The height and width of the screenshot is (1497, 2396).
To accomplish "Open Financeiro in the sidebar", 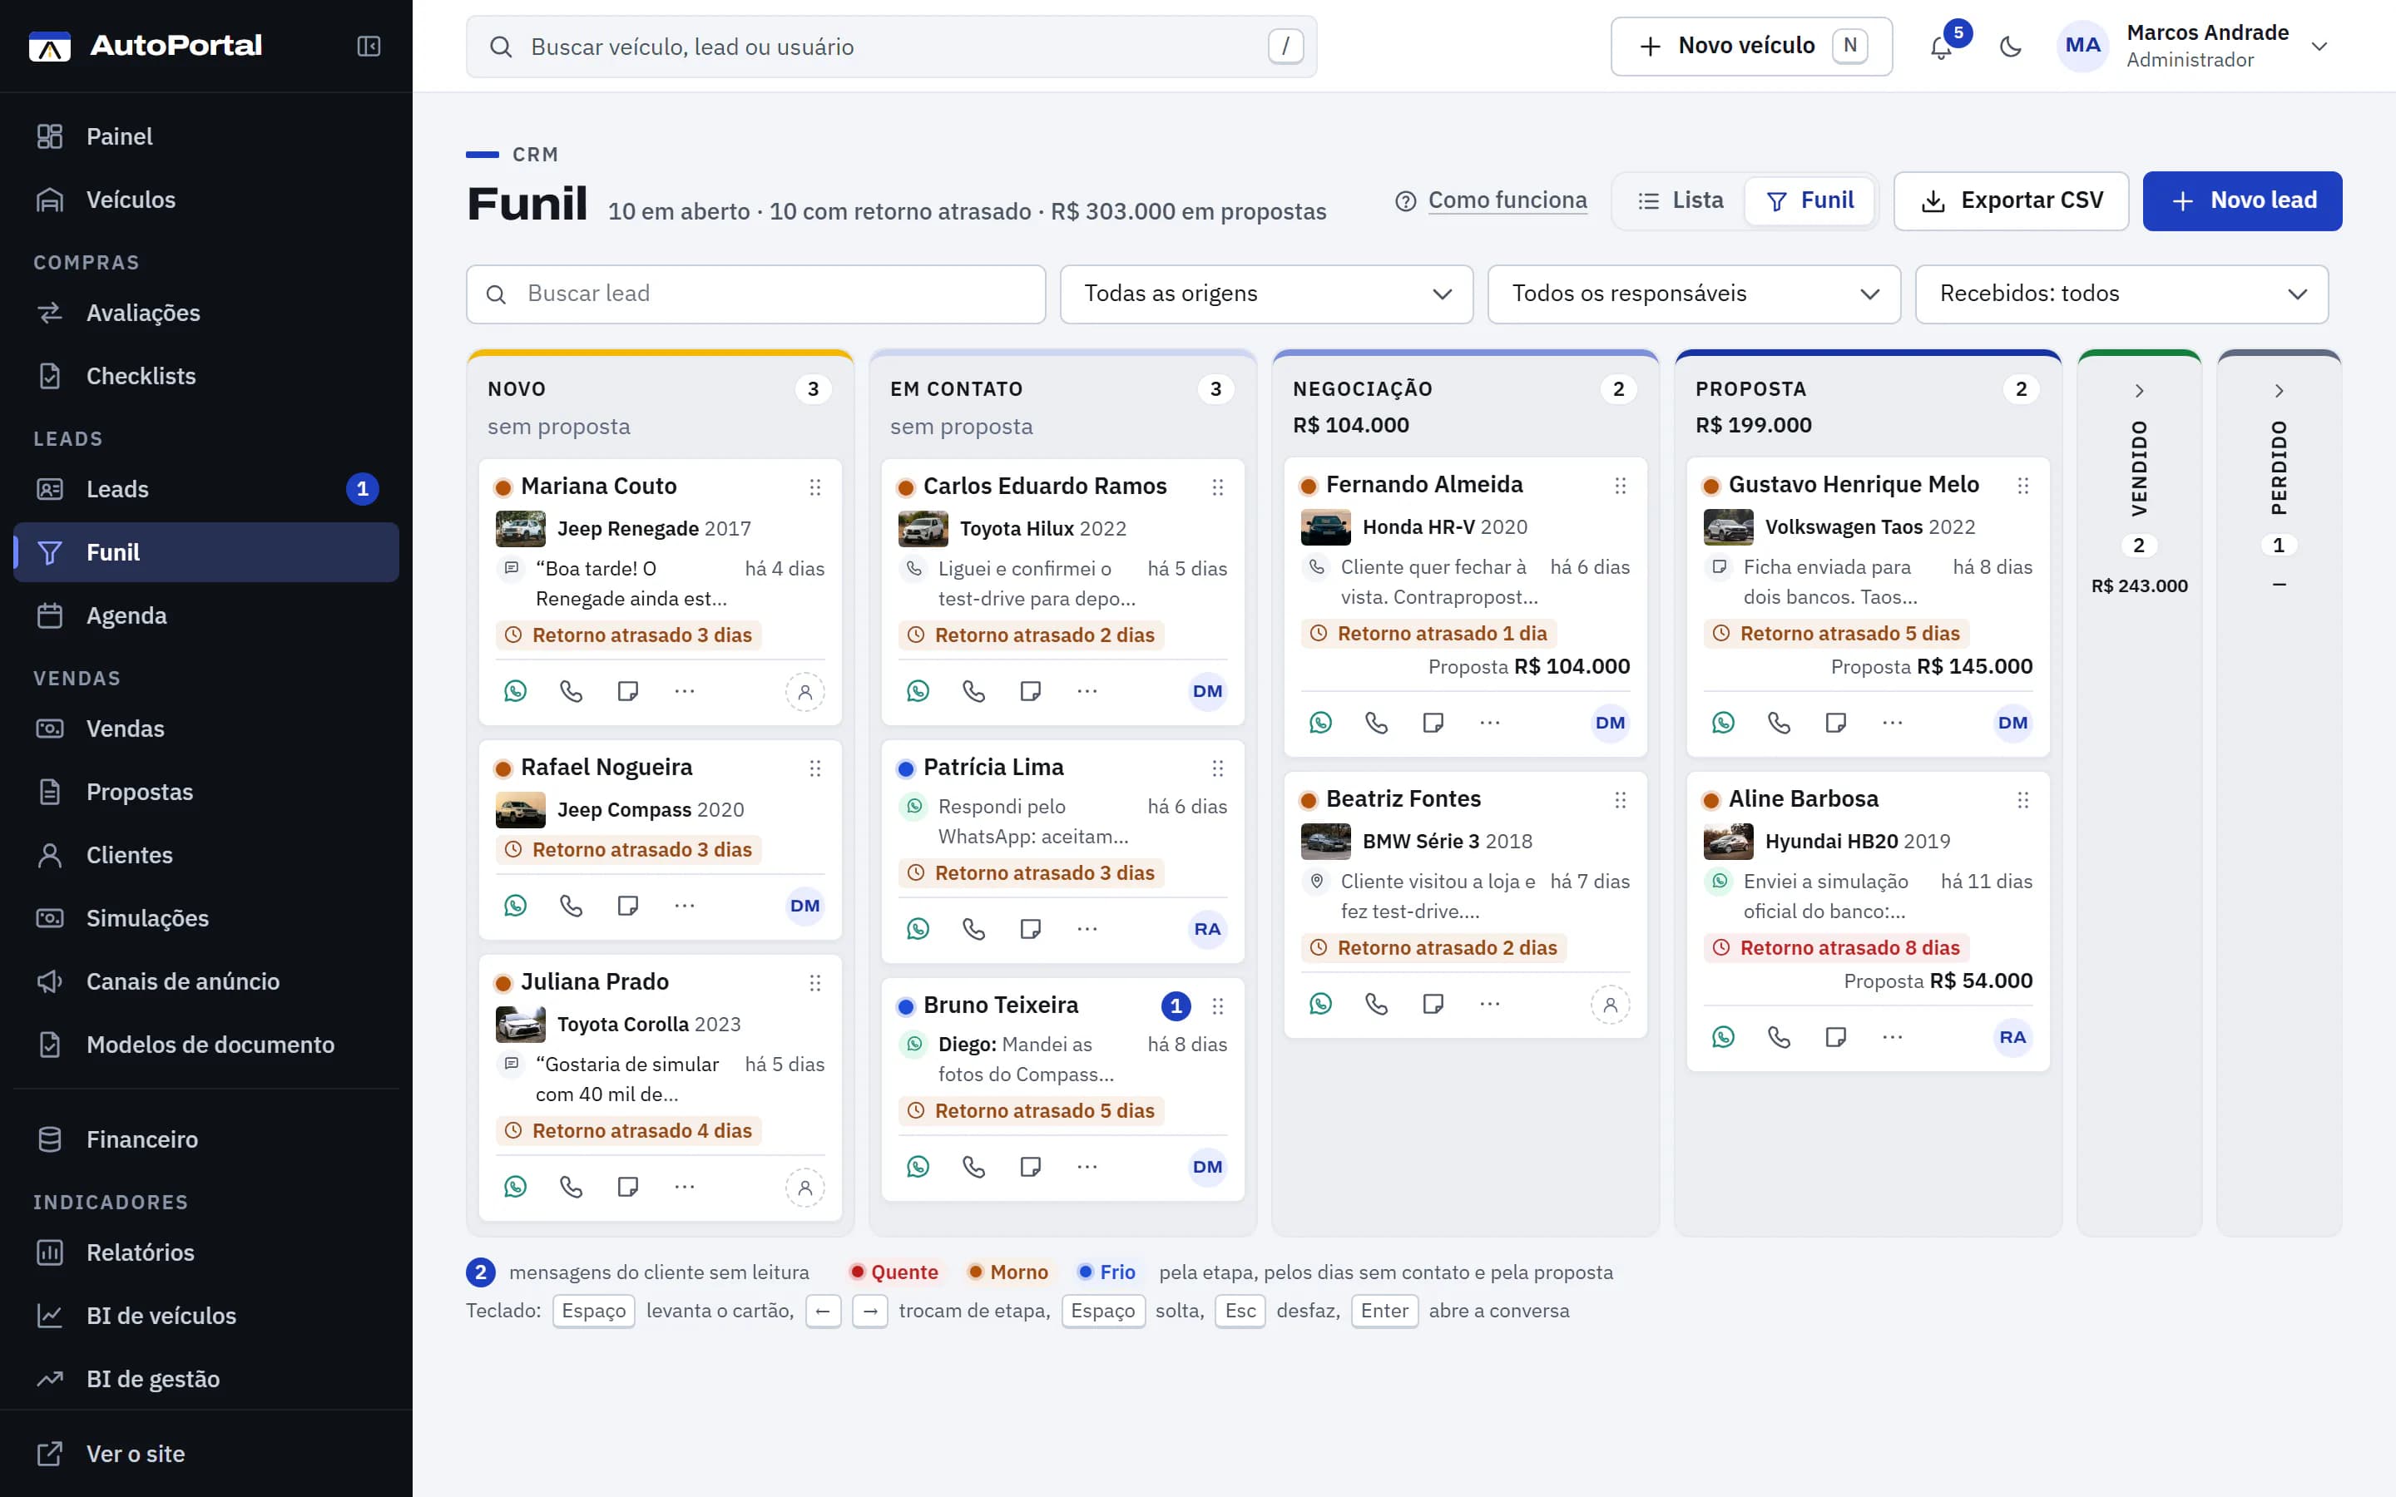I will click(206, 1139).
